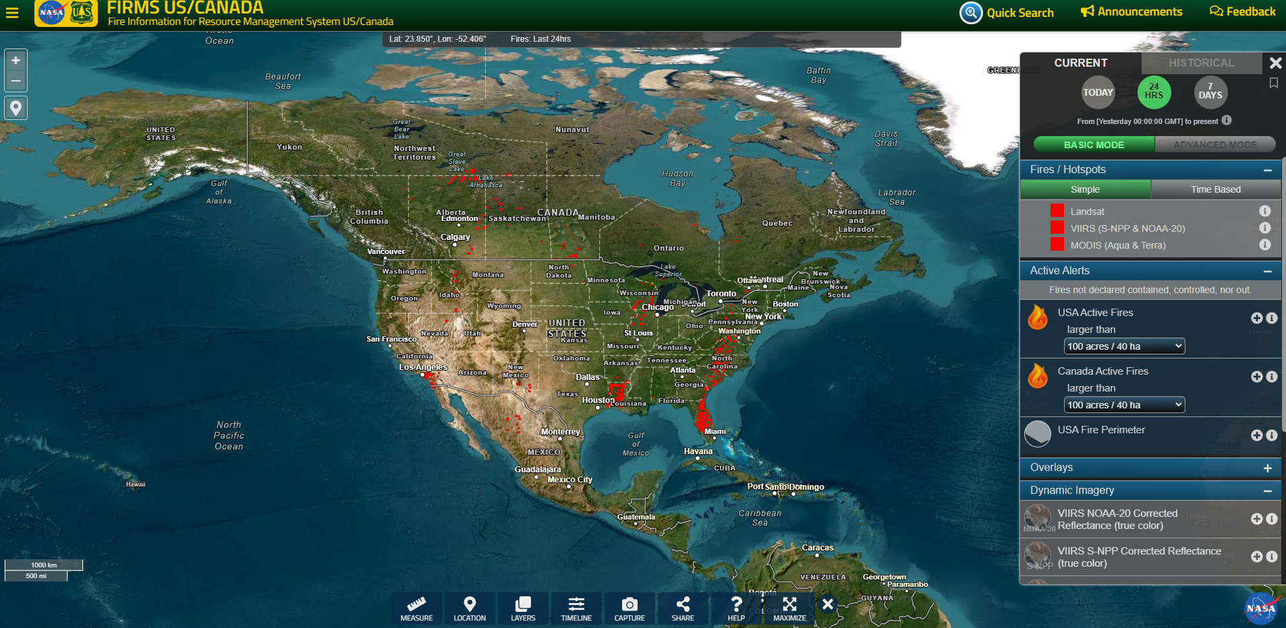Open USA Active Fires size dropdown
This screenshot has height=628, width=1286.
click(1124, 346)
